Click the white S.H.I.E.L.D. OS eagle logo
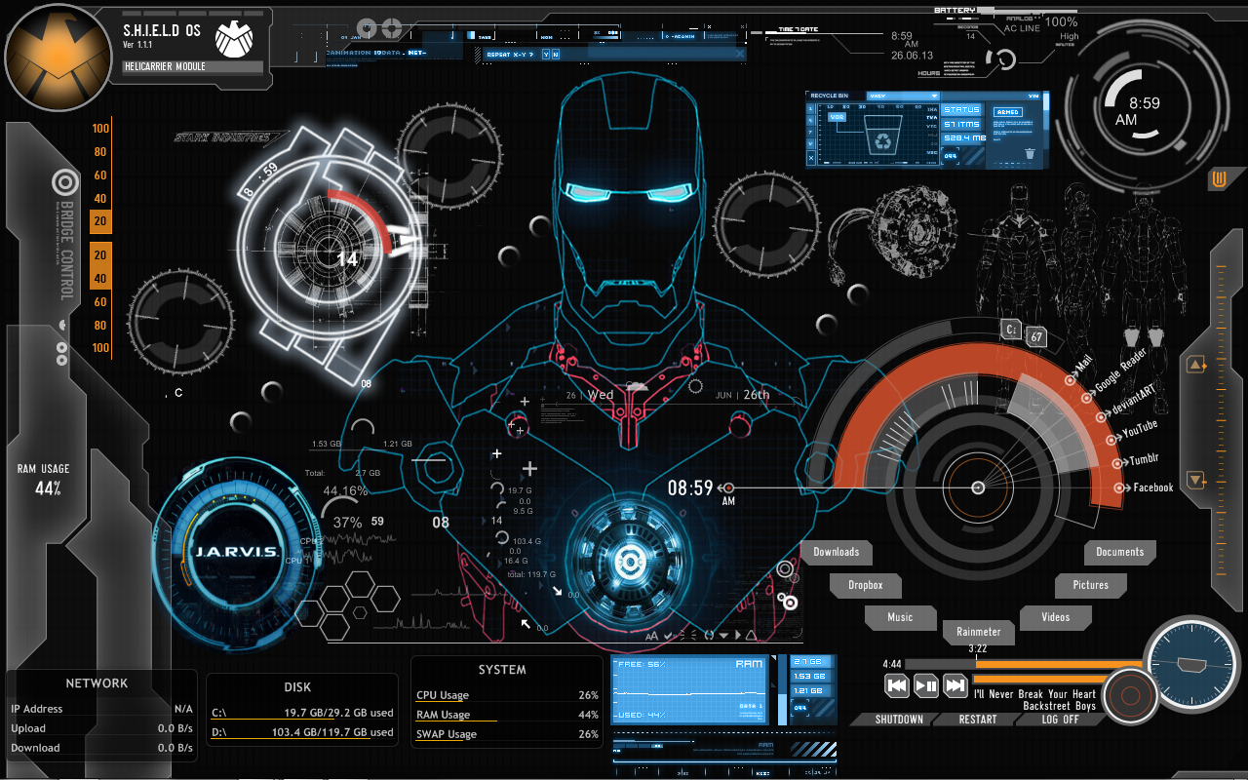 [x=233, y=38]
